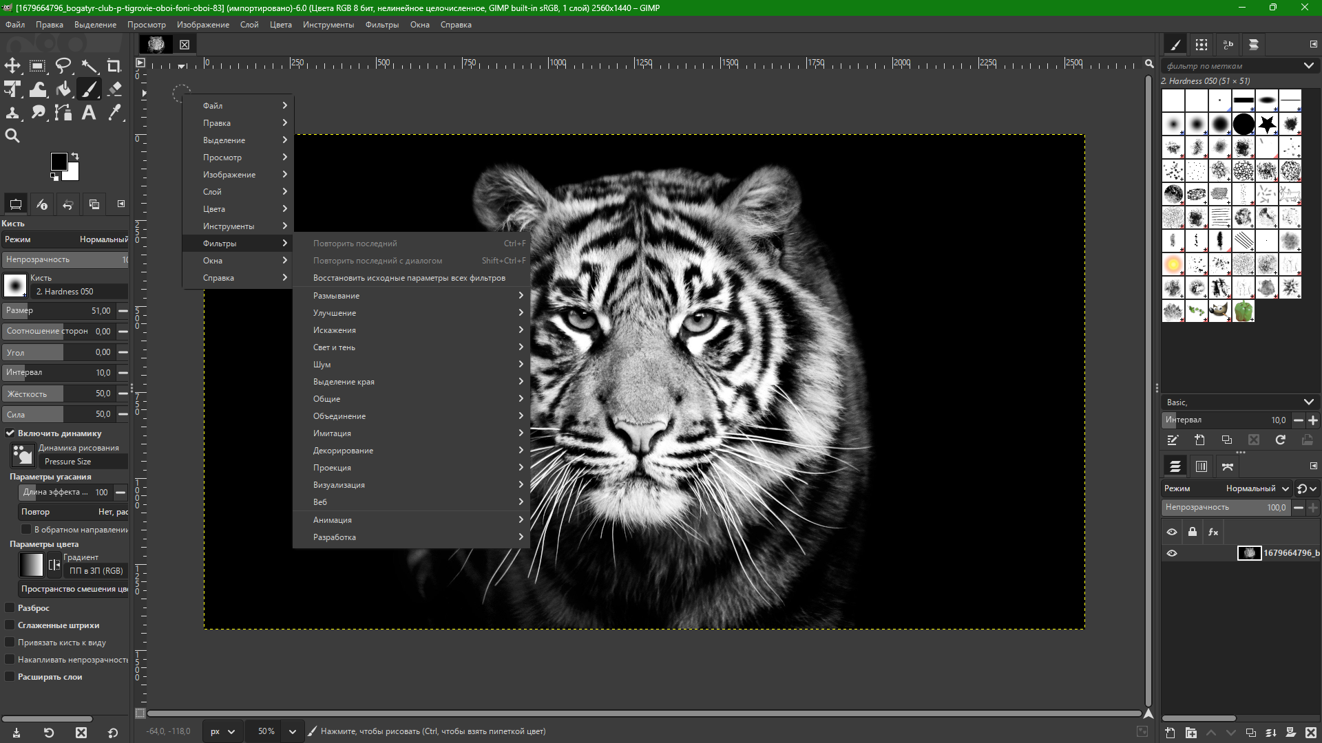The height and width of the screenshot is (743, 1322).
Task: Toggle 'Включить динамику' checkbox
Action: (x=10, y=433)
